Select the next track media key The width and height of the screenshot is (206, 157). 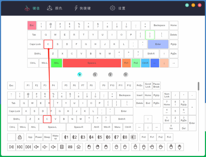pos(28,147)
